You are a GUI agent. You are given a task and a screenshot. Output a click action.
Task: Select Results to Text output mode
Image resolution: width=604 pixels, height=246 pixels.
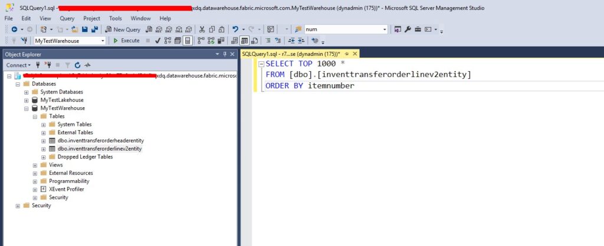pyautogui.click(x=234, y=41)
